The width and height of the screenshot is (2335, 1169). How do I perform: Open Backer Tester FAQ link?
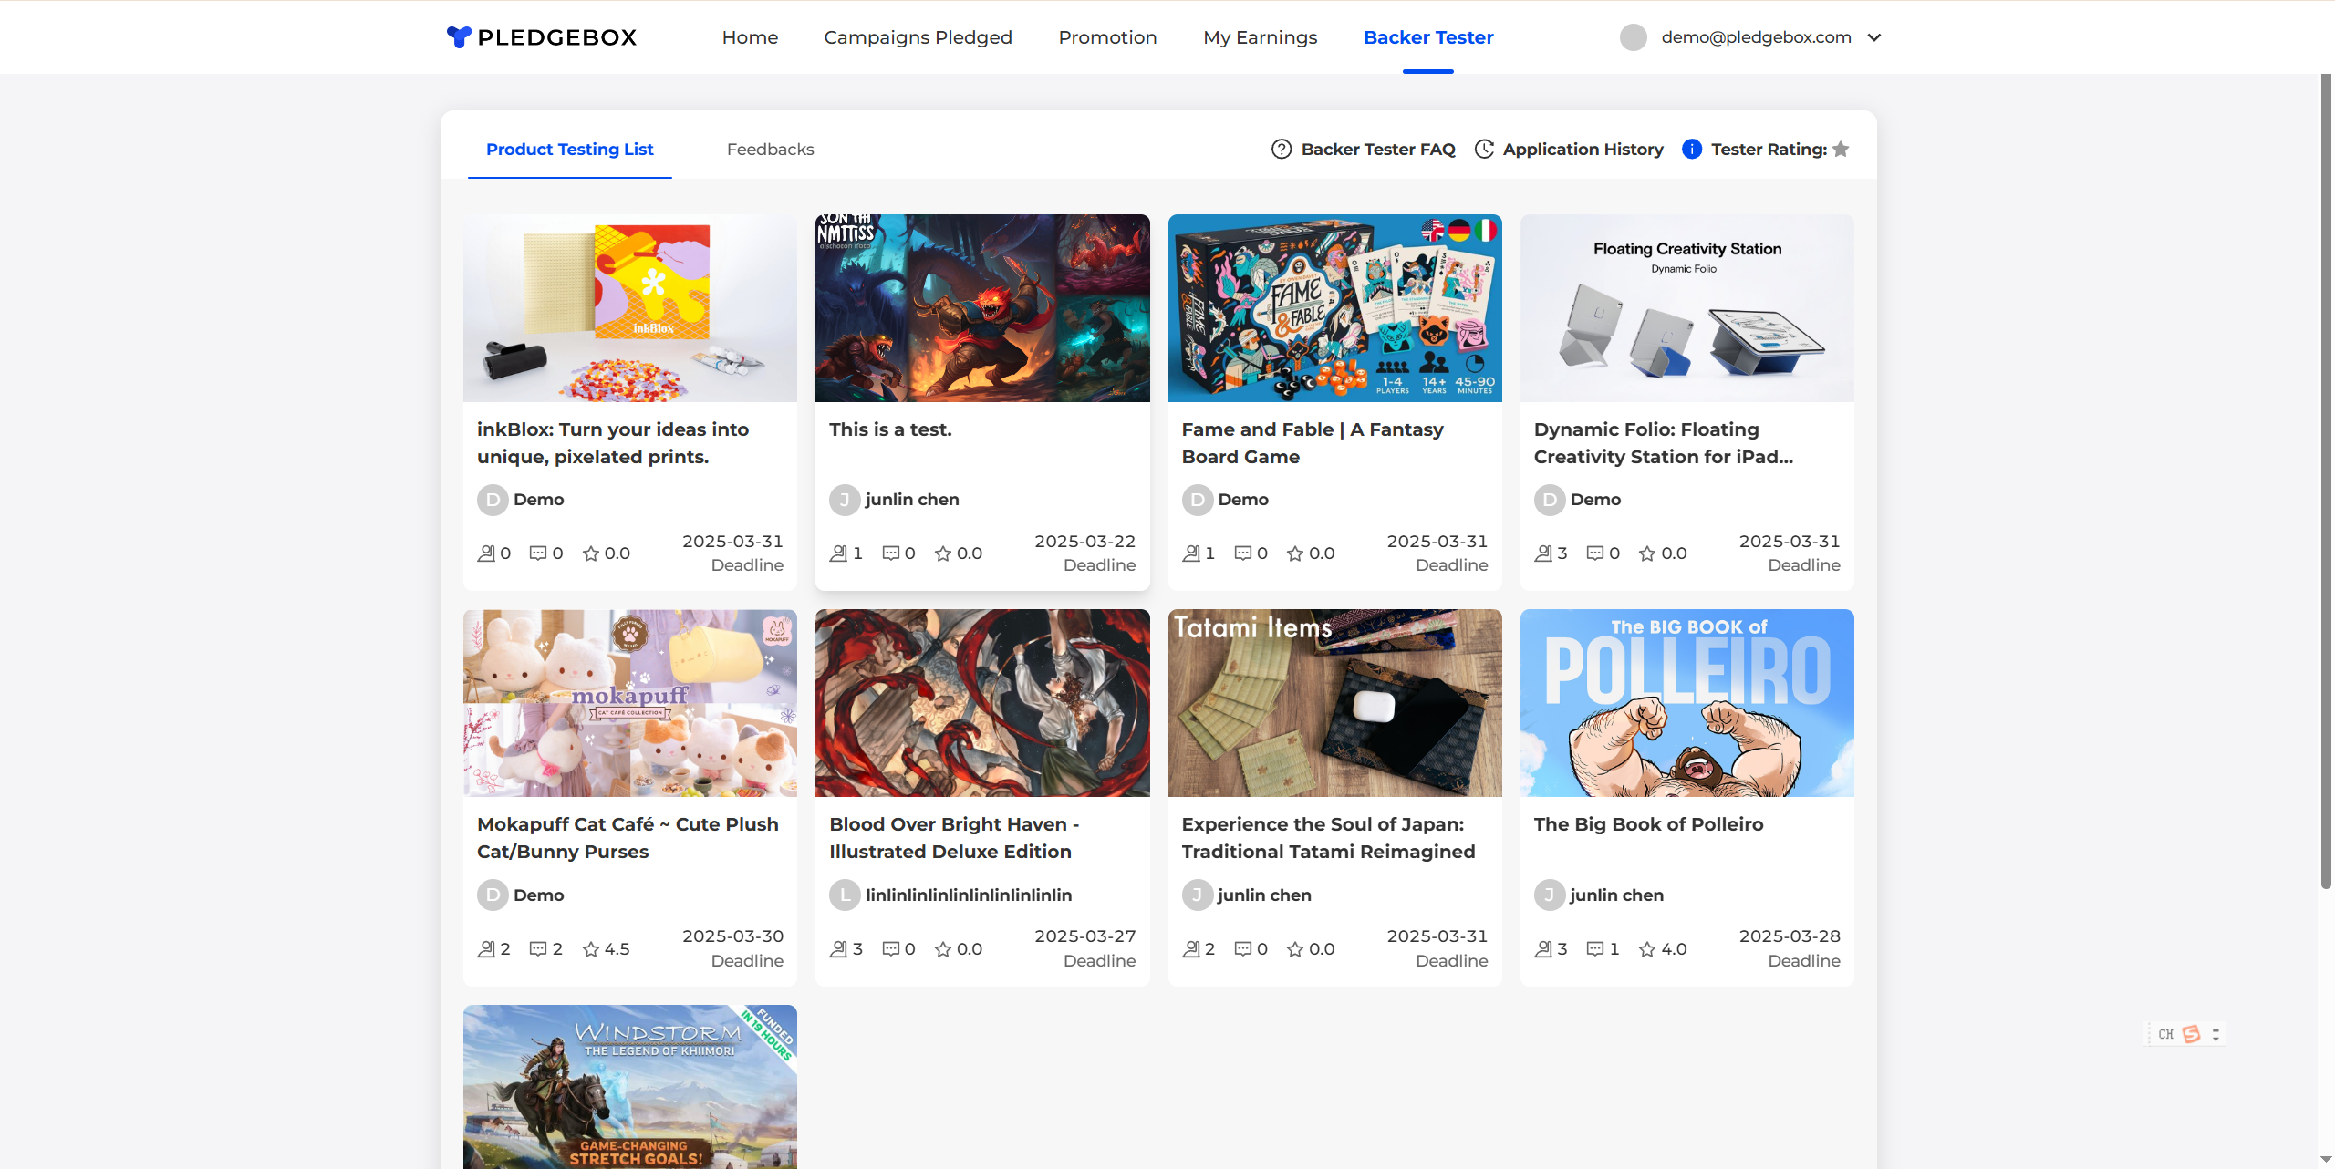click(1378, 150)
